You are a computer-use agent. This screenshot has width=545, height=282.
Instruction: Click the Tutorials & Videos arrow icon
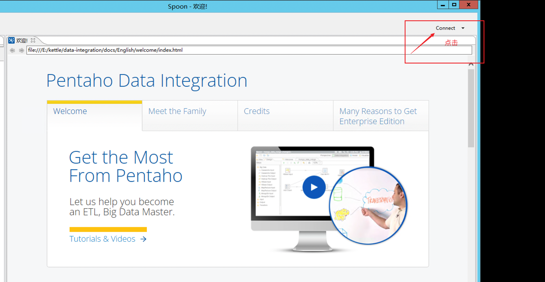(x=143, y=239)
